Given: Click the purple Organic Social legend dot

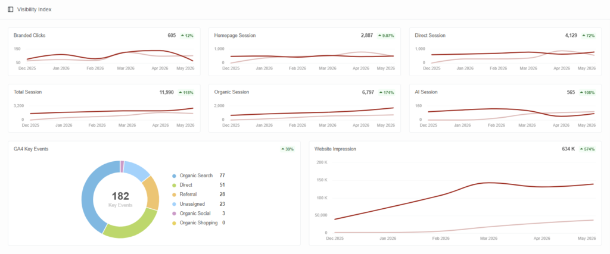Looking at the screenshot, I should pyautogui.click(x=173, y=214).
